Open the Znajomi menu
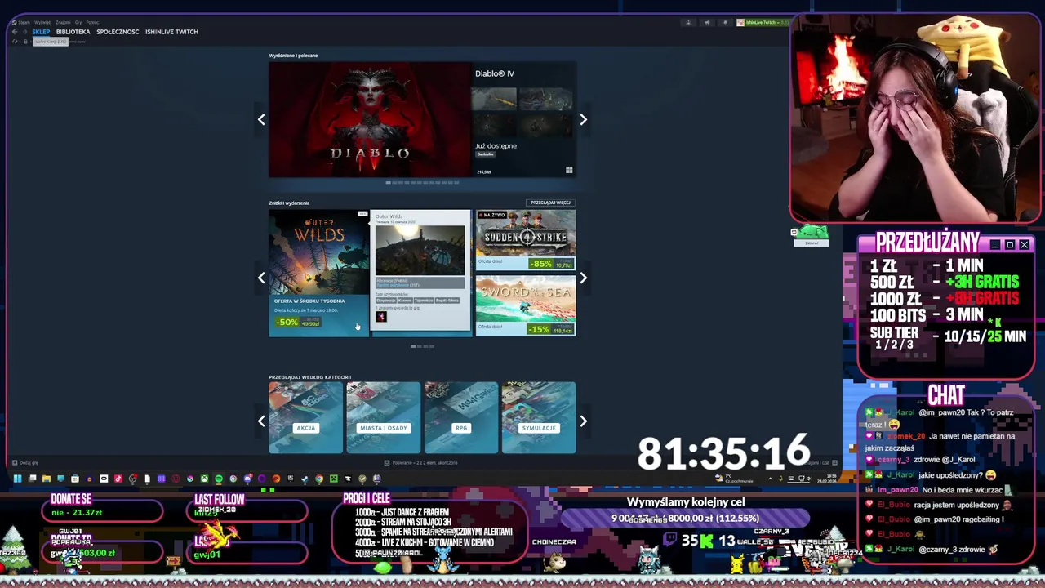Screen dimensions: 1045x588 pos(63,22)
